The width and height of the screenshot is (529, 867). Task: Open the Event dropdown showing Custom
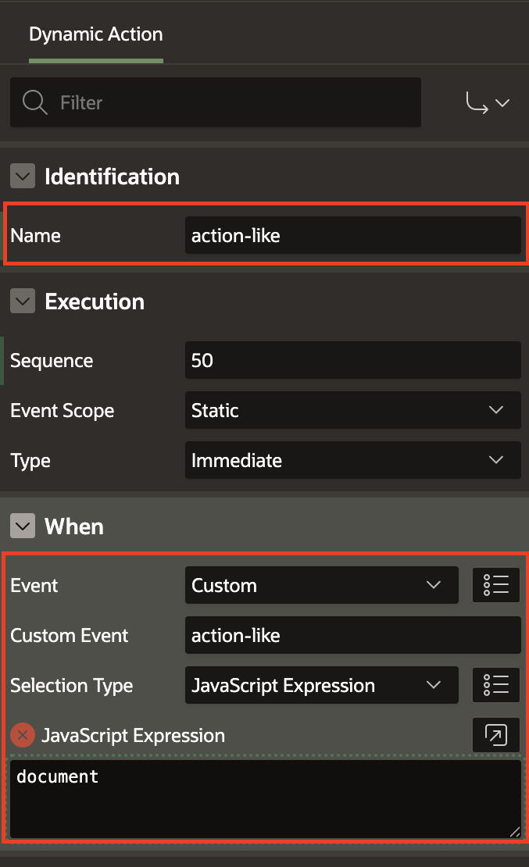click(321, 585)
